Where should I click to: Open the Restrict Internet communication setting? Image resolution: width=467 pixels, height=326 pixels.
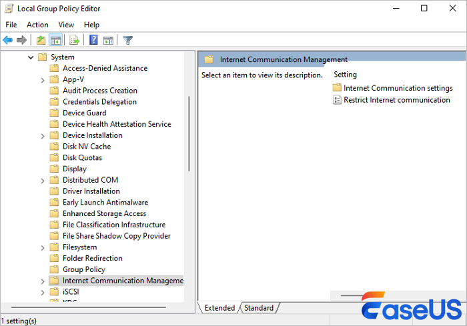[396, 100]
